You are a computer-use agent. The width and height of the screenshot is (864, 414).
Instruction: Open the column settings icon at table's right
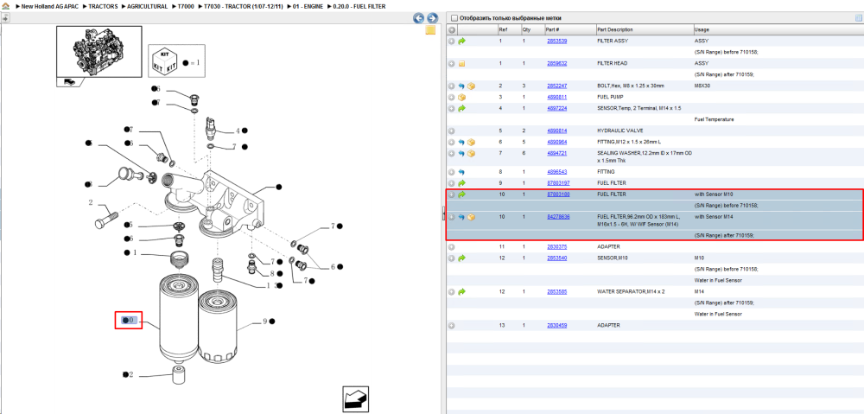coord(858,18)
